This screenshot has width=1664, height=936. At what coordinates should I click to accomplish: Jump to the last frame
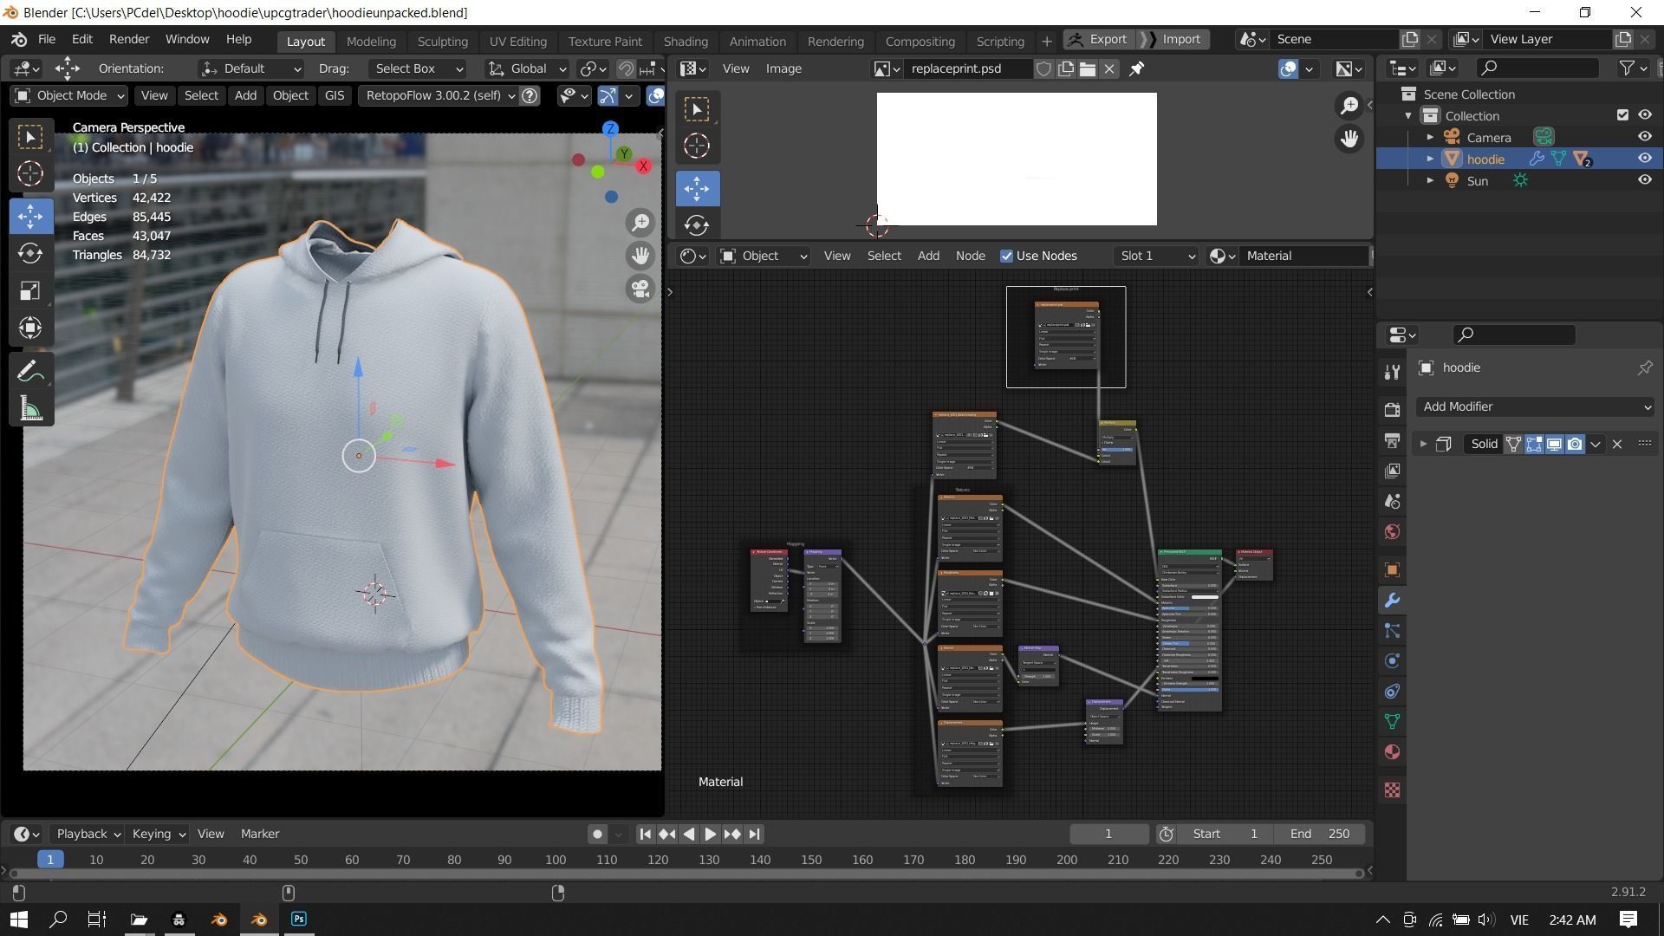click(x=754, y=834)
